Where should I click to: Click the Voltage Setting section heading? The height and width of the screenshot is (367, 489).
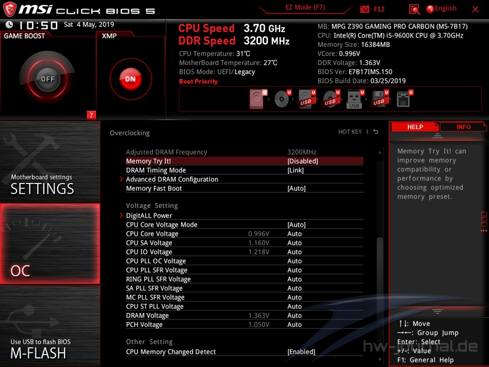152,206
